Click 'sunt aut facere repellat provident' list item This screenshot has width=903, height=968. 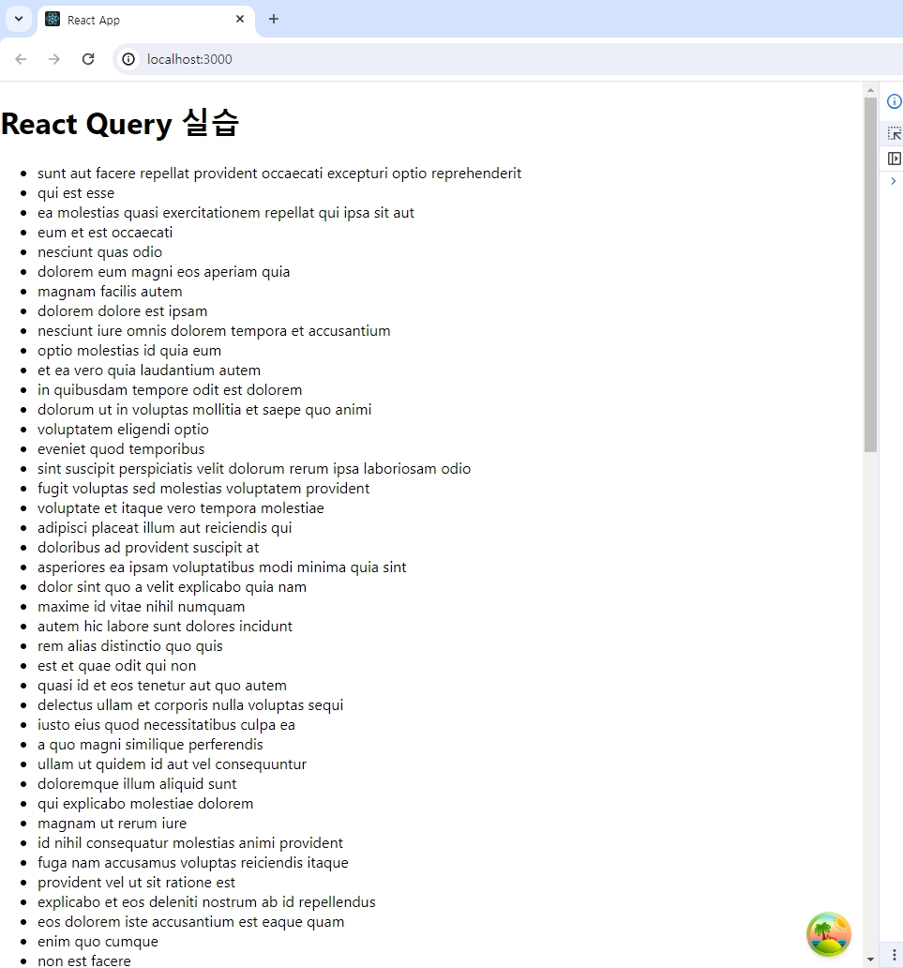click(x=279, y=174)
